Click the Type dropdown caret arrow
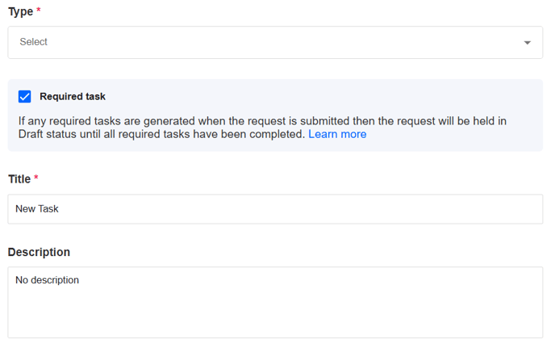The height and width of the screenshot is (344, 555). click(528, 43)
